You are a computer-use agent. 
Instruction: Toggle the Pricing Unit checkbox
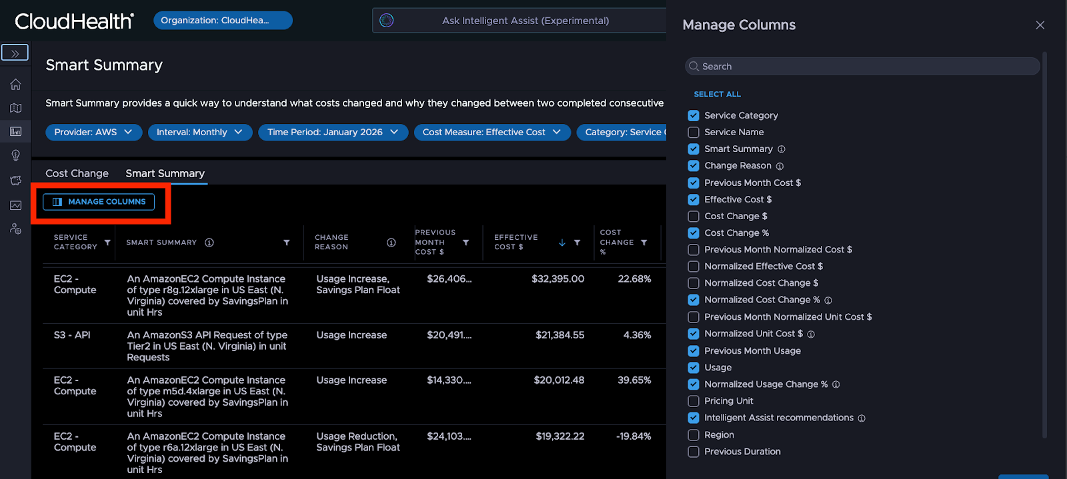coord(694,401)
